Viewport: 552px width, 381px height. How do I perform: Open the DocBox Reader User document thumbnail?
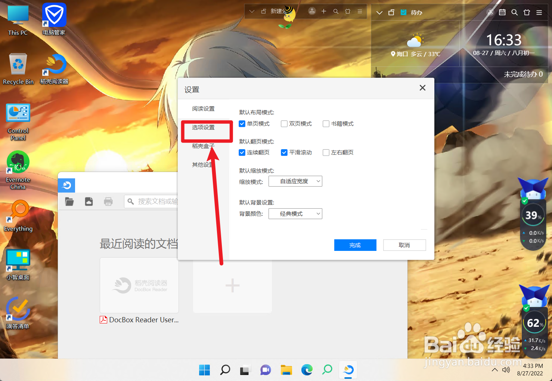coord(139,285)
